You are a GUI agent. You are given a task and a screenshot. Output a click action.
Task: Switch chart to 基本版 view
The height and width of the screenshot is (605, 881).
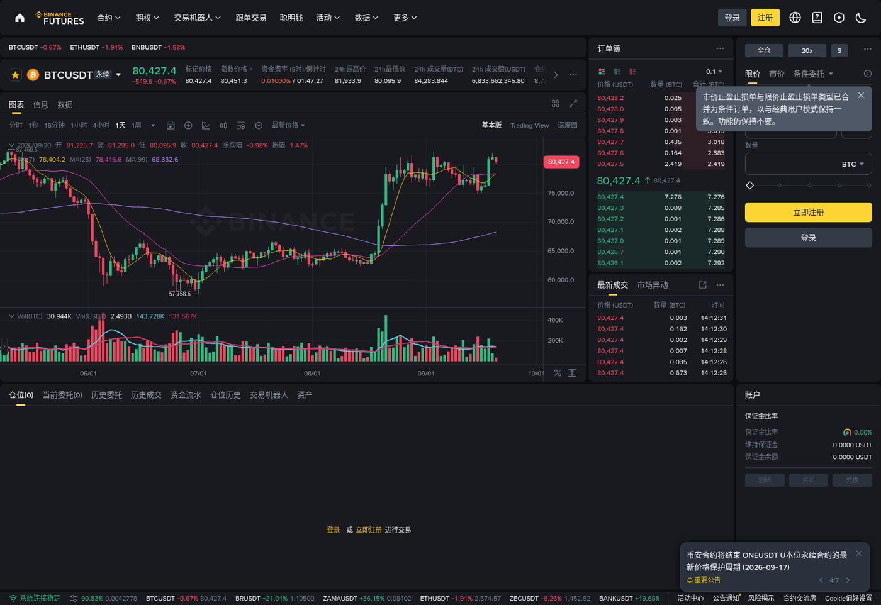click(492, 125)
